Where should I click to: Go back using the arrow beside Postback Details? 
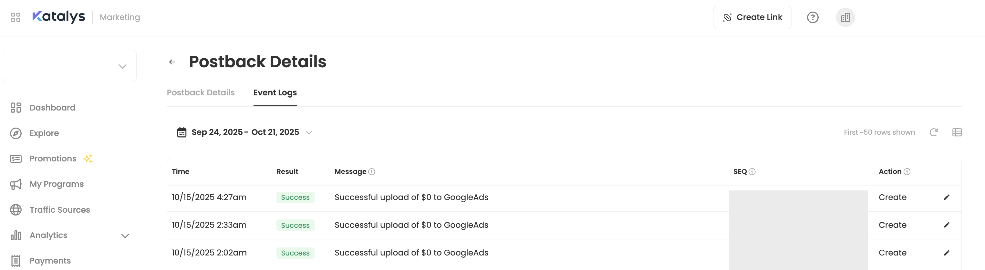tap(172, 62)
